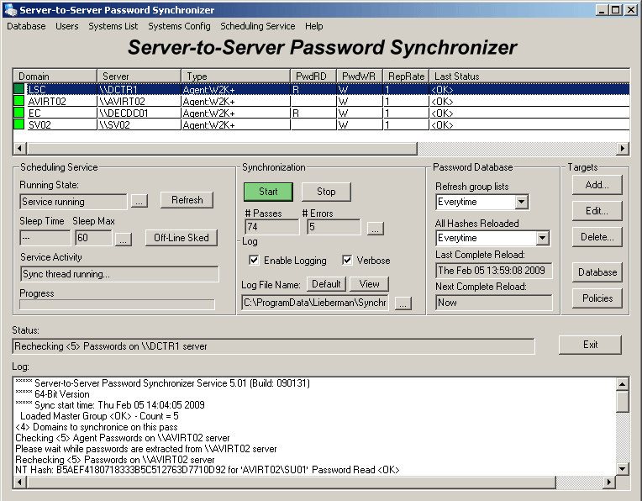Open the All Hashes Reloaded dropdown
The height and width of the screenshot is (501, 642).
[543, 238]
